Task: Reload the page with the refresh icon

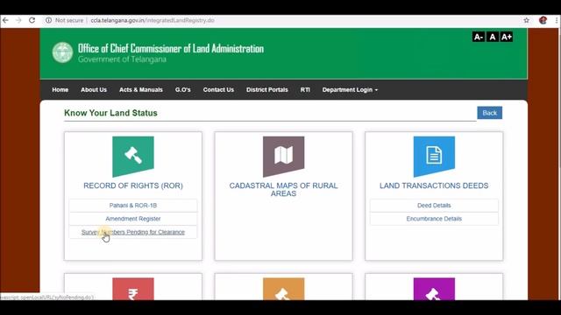Action: click(32, 20)
